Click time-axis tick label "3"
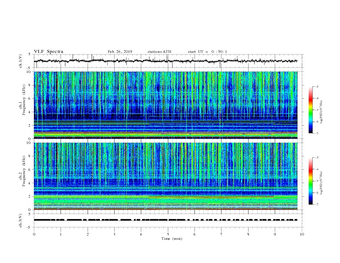Screen dimensions: 340x263 click(114, 234)
